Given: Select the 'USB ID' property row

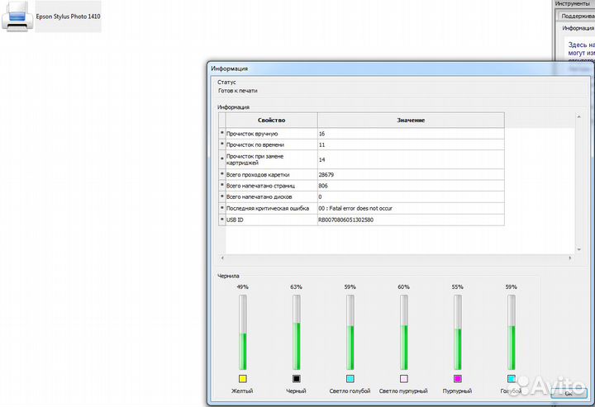Looking at the screenshot, I should [x=361, y=220].
